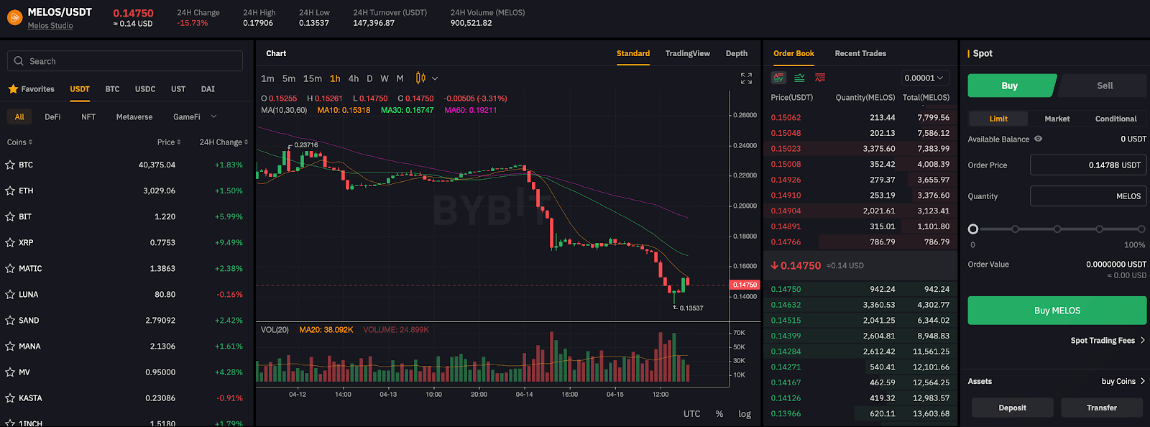
Task: Favorite KASTA with its star icon
Action: (x=10, y=398)
